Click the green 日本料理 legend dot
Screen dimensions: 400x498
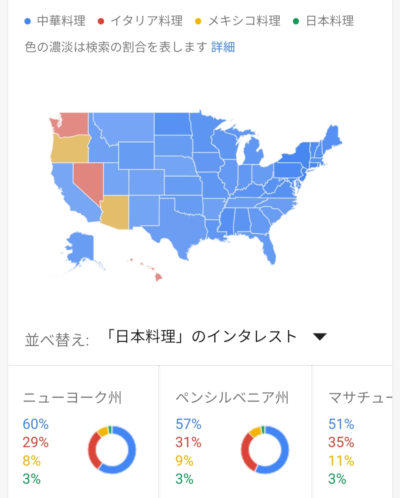tap(296, 21)
